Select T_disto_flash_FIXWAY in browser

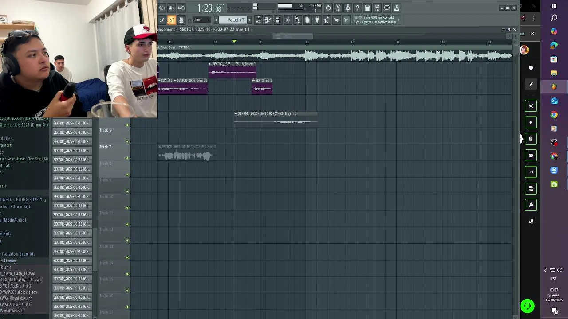(x=18, y=274)
